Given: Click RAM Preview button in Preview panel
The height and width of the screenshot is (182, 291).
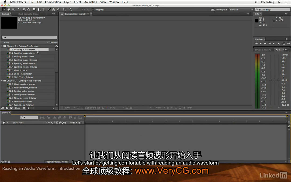Looking at the screenshot, I should coord(288,43).
